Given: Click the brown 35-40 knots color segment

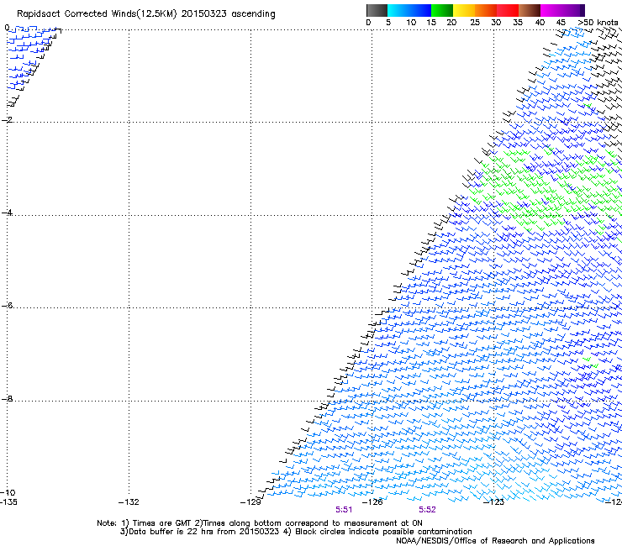Looking at the screenshot, I should point(530,10).
